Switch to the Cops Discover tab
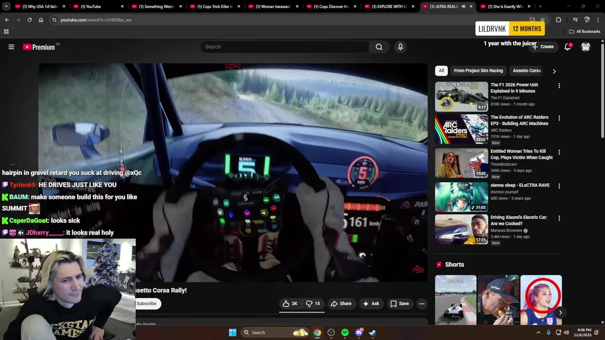 pyautogui.click(x=331, y=7)
